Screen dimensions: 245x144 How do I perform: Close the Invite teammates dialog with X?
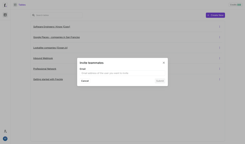[164, 63]
